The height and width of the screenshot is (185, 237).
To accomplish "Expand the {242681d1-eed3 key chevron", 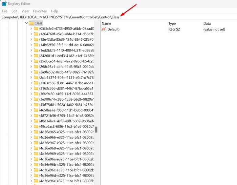I will point(31,56).
